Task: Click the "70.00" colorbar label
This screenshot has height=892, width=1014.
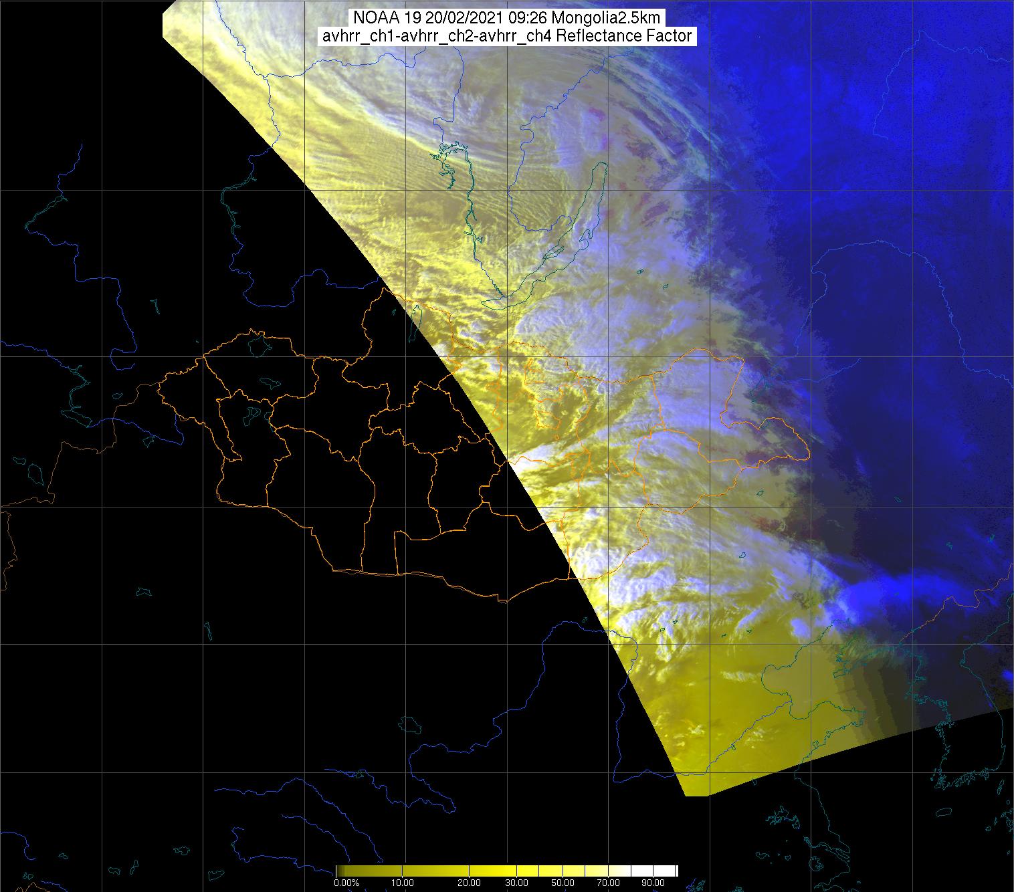Action: point(609,883)
